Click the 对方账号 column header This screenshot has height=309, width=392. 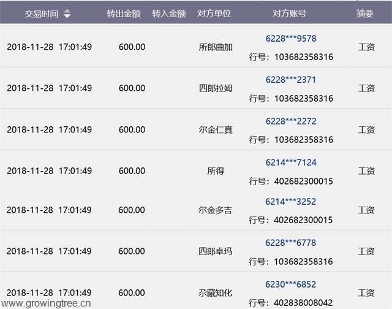[x=290, y=14]
